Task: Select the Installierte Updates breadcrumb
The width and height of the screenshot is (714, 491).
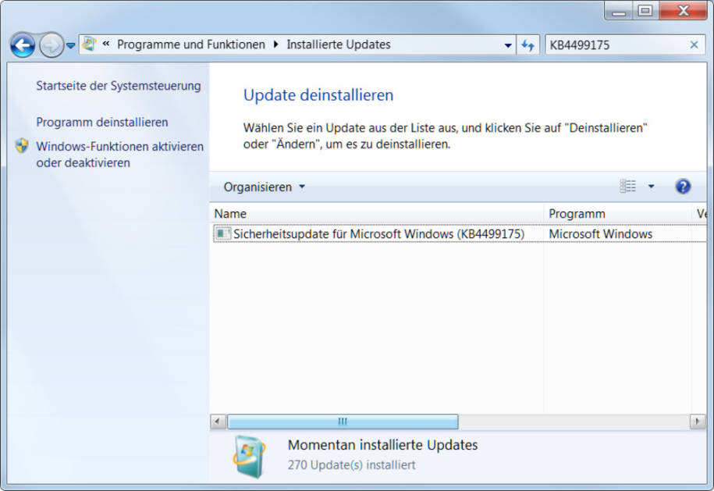Action: (339, 44)
